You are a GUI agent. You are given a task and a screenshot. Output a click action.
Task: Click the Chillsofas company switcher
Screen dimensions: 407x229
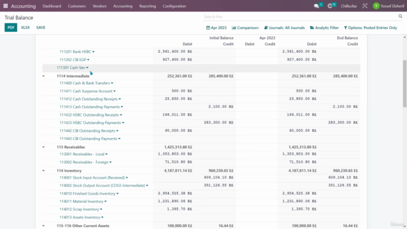click(x=348, y=6)
